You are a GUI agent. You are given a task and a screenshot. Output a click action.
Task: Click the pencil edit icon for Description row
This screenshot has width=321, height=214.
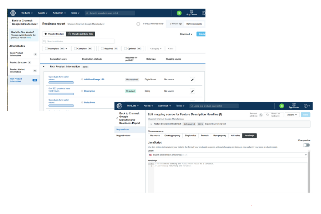pyautogui.click(x=192, y=91)
